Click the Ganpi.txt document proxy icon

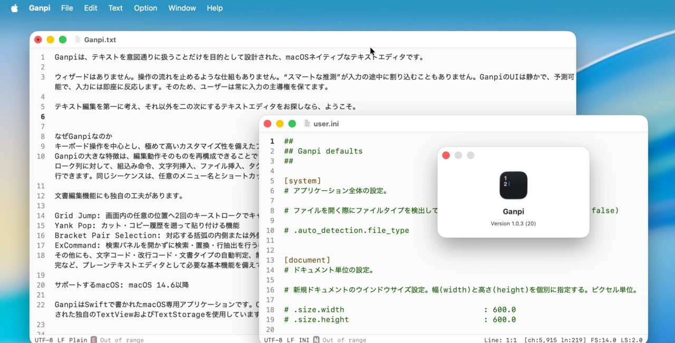click(x=78, y=40)
